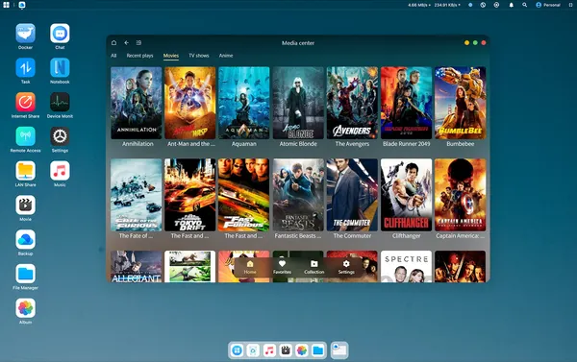Click the blue launcher icon in the dock
The width and height of the screenshot is (577, 362).
pyautogui.click(x=237, y=350)
